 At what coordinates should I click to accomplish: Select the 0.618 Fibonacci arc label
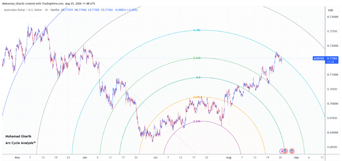pos(197,58)
